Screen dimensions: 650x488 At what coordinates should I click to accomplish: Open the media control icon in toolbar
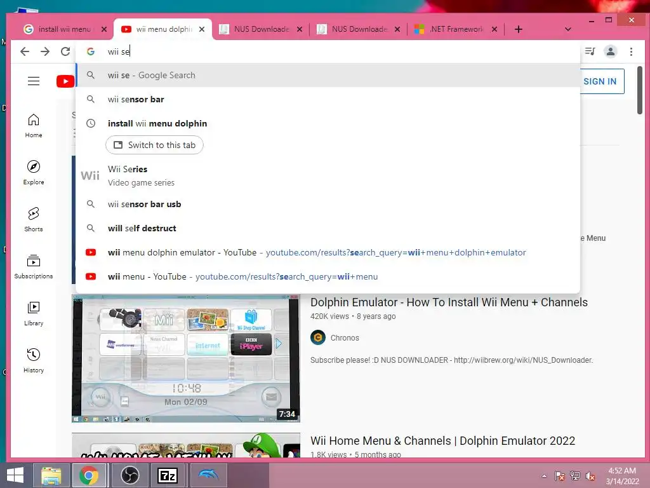coord(590,51)
